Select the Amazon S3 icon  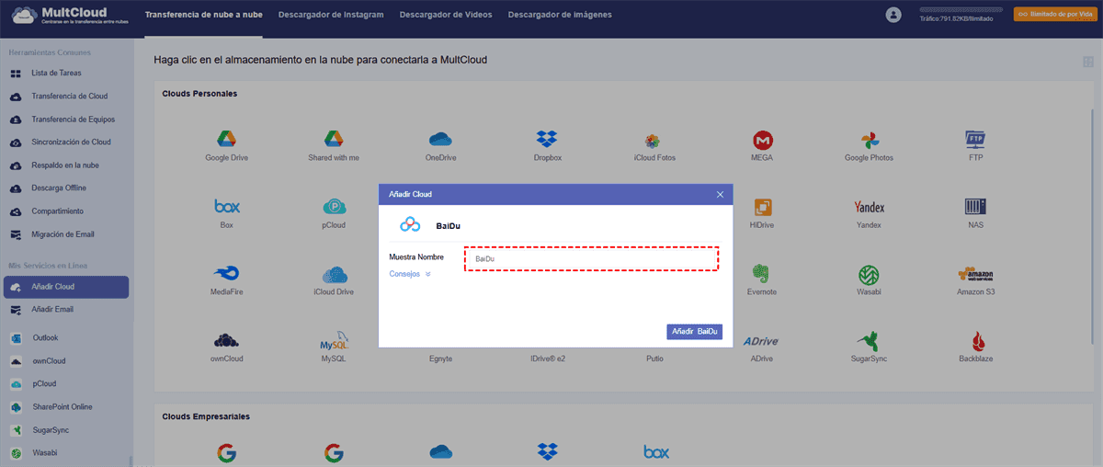tap(975, 275)
